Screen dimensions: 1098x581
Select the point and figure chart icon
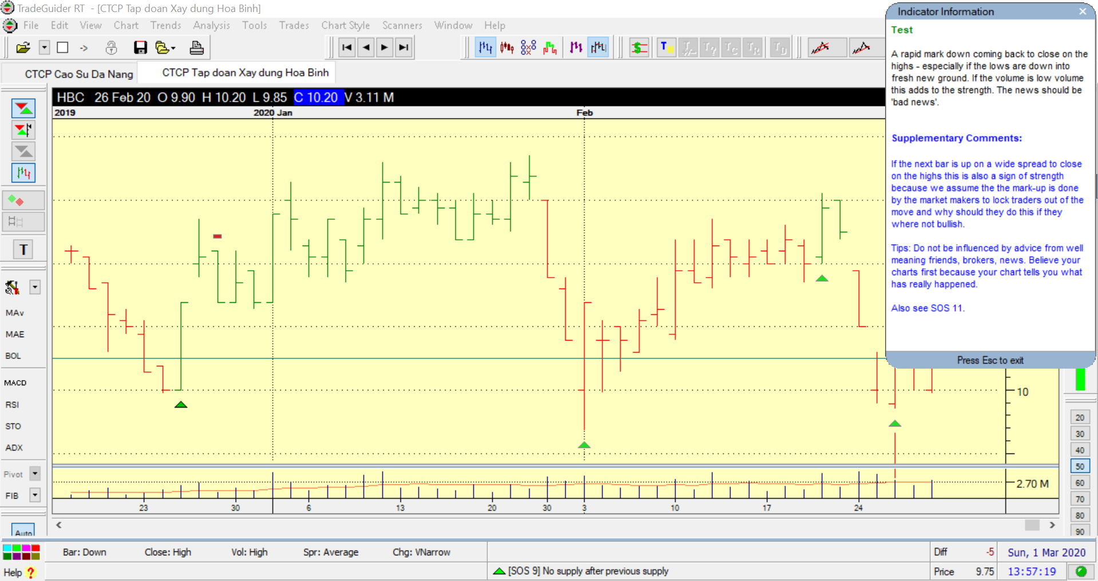(x=528, y=48)
